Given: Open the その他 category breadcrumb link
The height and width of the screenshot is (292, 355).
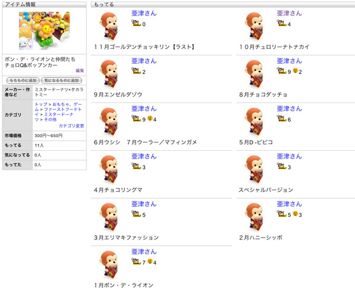Looking at the screenshot, I should (50, 119).
